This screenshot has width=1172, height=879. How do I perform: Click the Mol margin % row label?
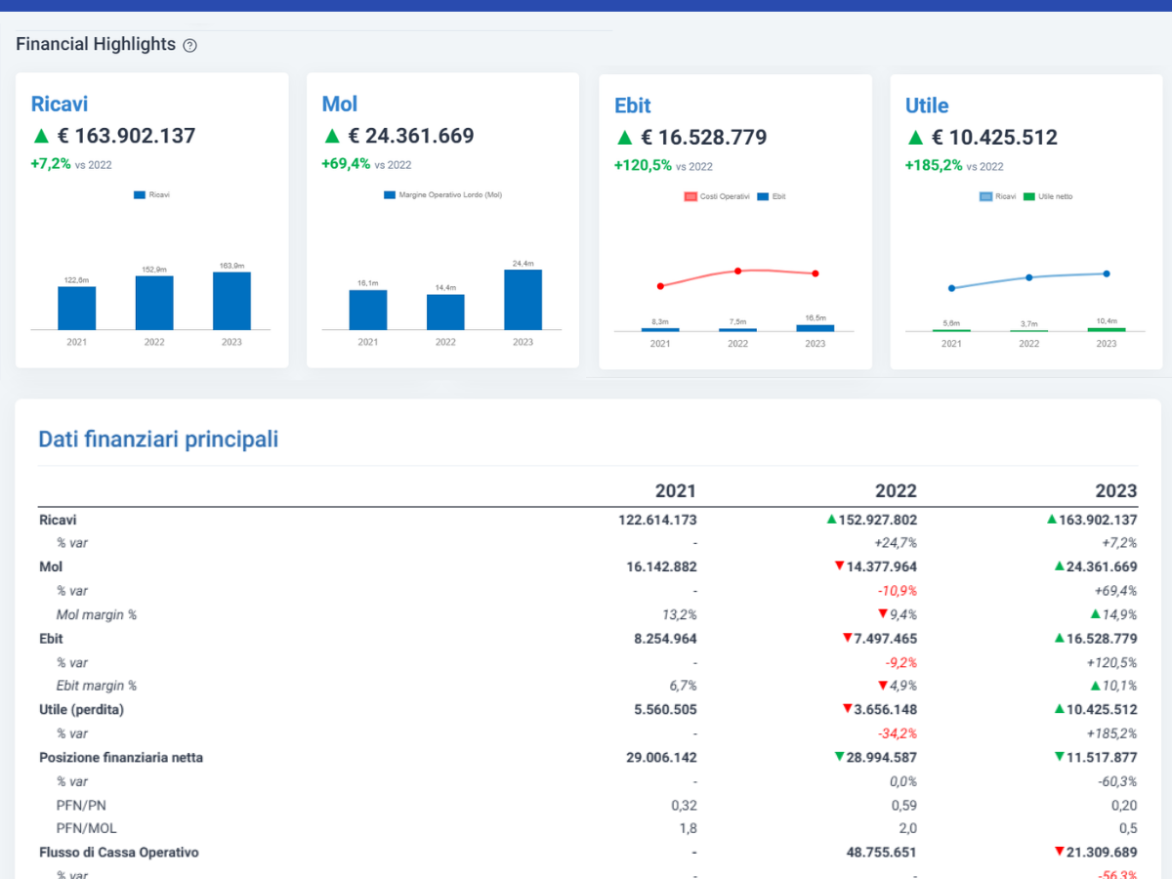[x=97, y=615]
